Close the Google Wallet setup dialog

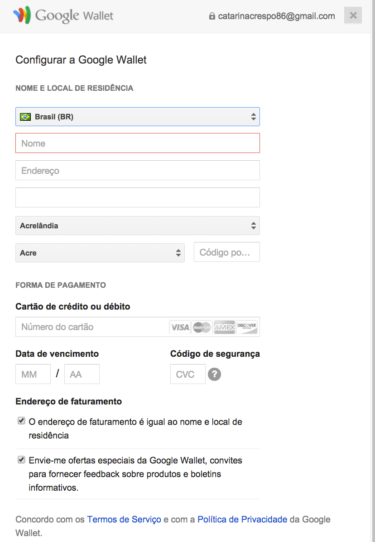pos(353,16)
